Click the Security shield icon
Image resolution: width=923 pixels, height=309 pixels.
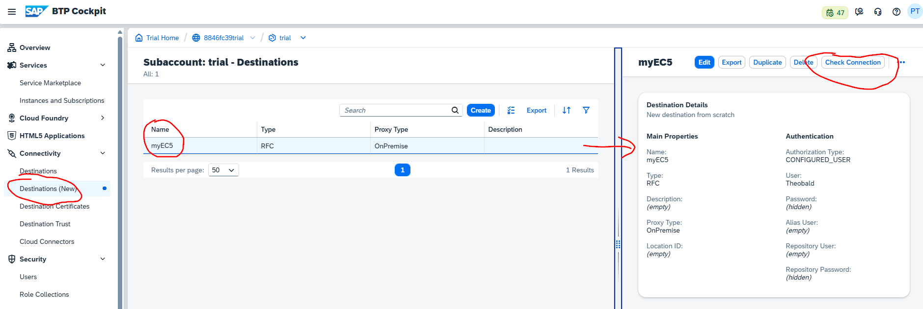tap(12, 259)
